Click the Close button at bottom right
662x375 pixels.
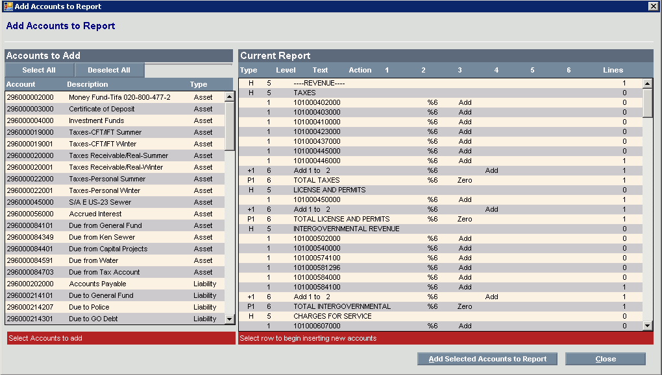click(x=605, y=359)
